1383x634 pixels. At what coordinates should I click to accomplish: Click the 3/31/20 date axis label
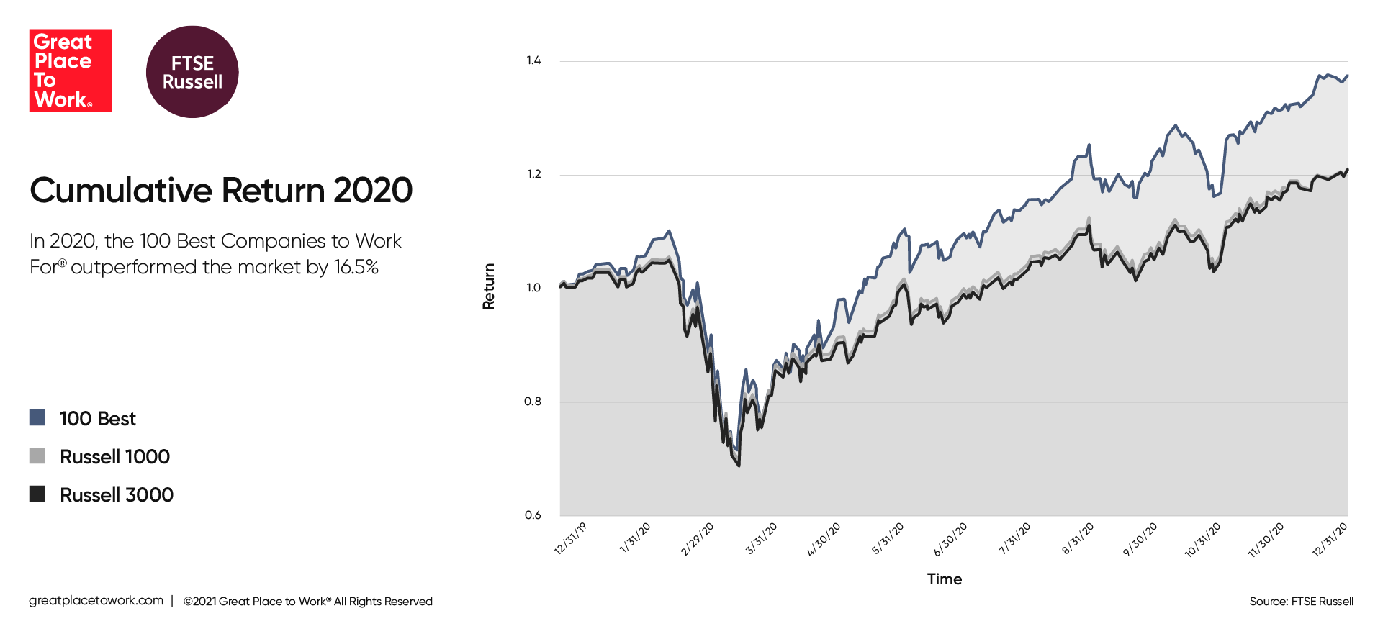coord(761,539)
